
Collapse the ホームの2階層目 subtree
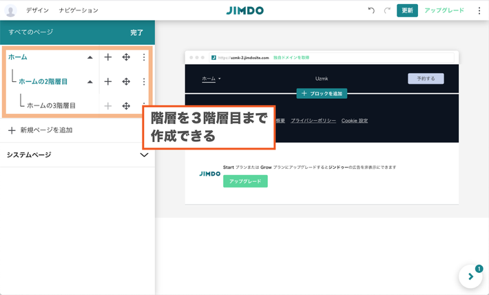tap(90, 82)
